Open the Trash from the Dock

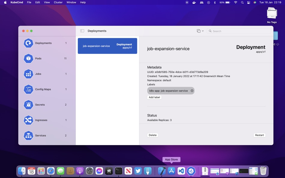point(263,171)
